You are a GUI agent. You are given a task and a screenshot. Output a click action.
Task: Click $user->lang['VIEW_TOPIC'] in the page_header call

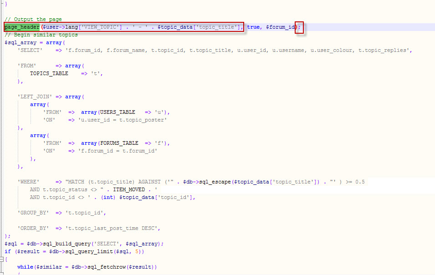[82, 27]
